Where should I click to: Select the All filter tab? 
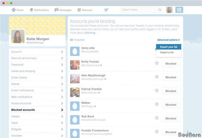[x=71, y=40]
